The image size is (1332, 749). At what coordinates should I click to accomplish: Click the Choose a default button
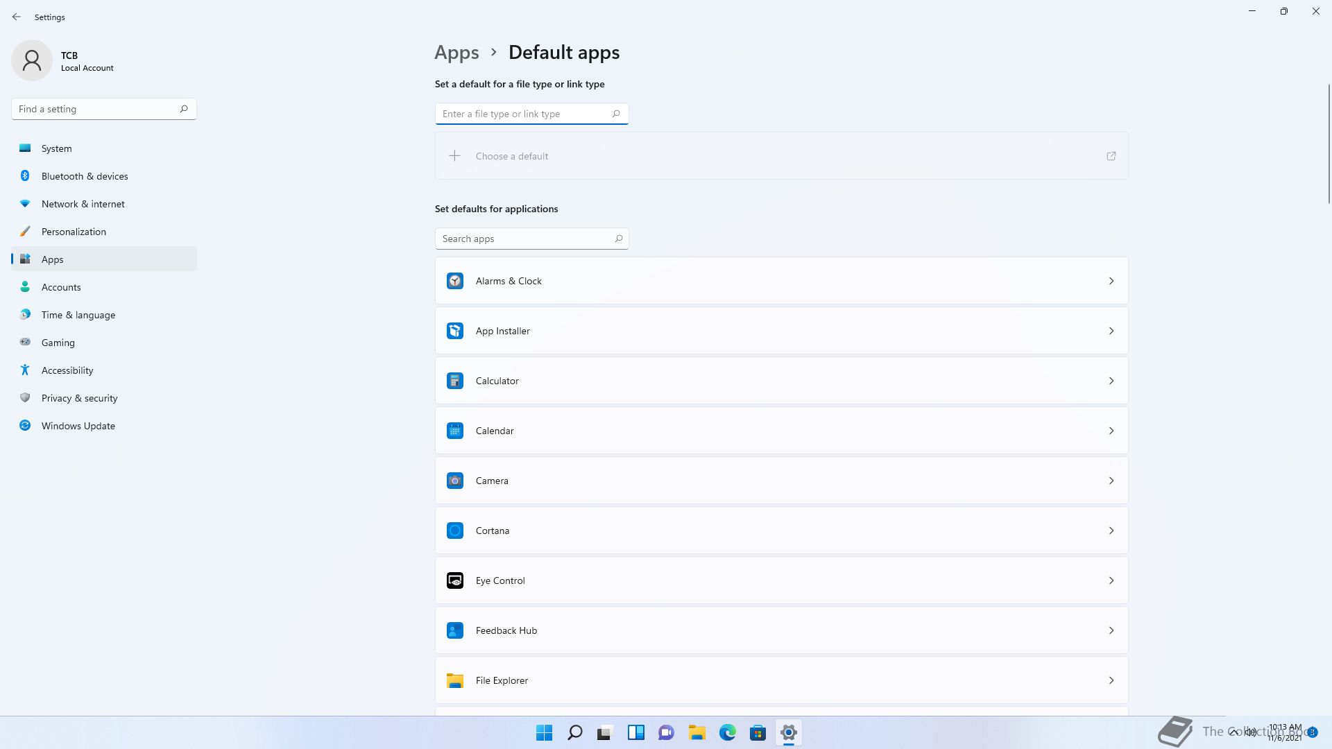(x=781, y=156)
